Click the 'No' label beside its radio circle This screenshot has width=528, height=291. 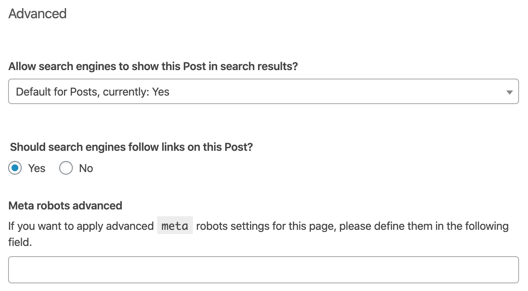pos(85,168)
